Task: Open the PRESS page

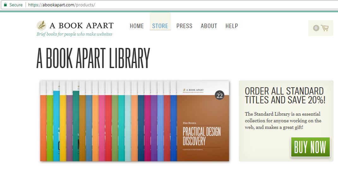Action: [x=184, y=26]
